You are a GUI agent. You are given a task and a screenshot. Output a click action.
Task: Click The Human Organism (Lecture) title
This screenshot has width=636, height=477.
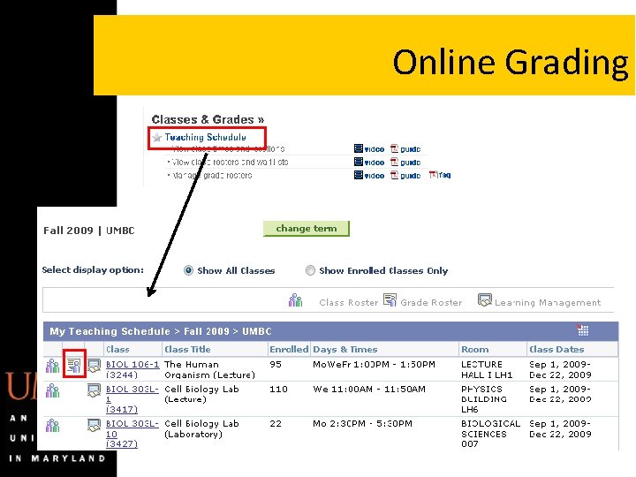209,369
